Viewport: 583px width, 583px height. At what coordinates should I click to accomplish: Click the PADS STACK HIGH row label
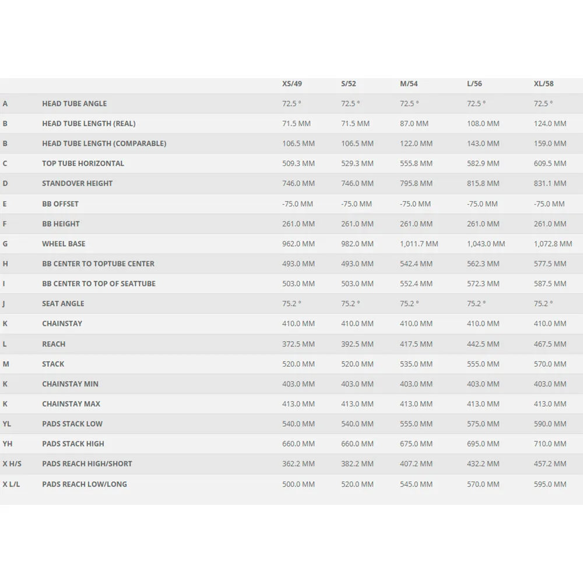(x=73, y=444)
